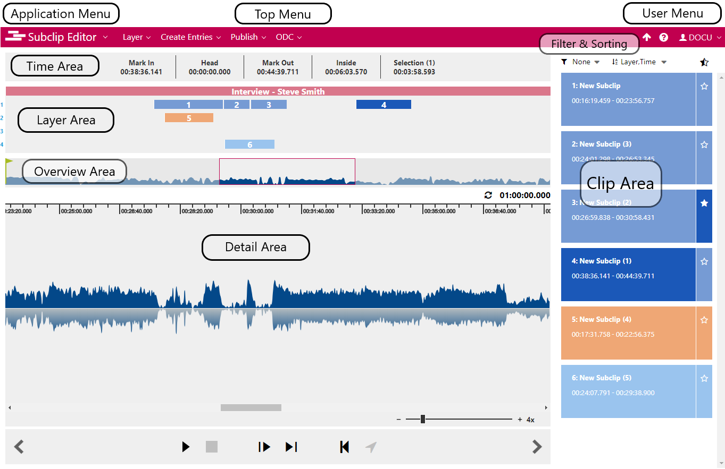Click segment 4 in the layer area
Viewport: 725px width, 469px height.
384,105
